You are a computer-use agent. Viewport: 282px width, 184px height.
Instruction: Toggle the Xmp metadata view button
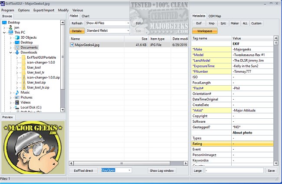coord(211,23)
